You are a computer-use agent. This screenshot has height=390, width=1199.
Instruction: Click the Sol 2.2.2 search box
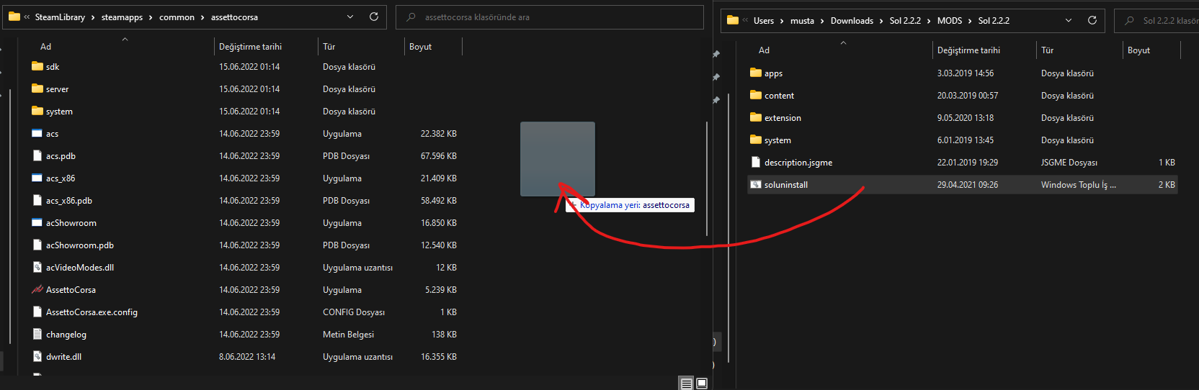point(1156,21)
